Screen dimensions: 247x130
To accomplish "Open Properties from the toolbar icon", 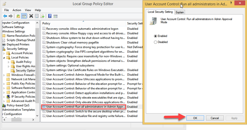I will pos(37,16).
